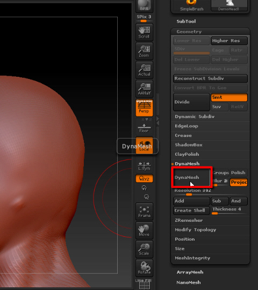The image size is (258, 290).
Task: Set canvas to AAHalf size
Action: click(x=144, y=89)
